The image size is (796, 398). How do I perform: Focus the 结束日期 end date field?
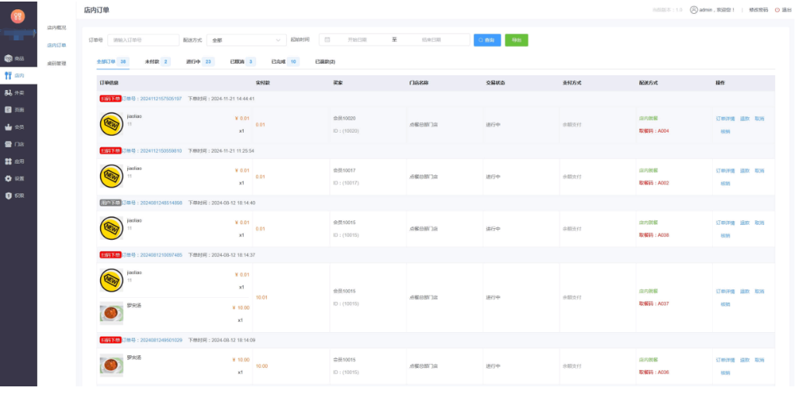(x=431, y=40)
